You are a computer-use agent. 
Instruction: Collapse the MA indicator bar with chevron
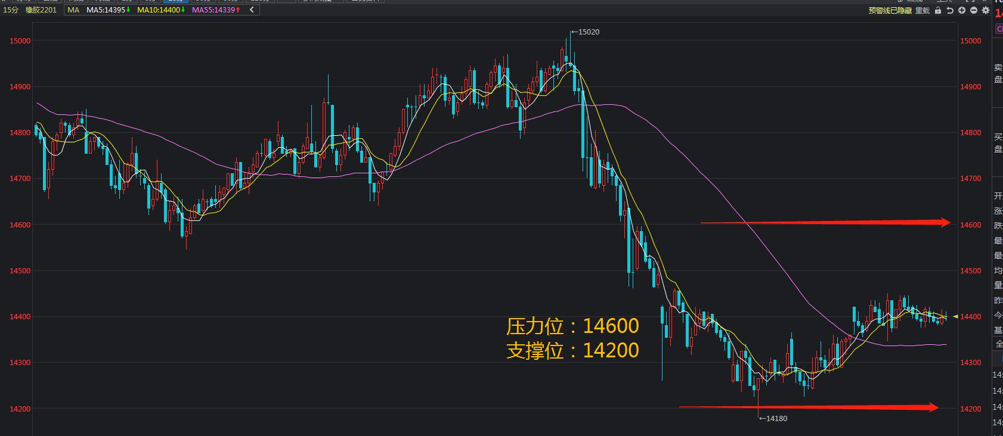click(x=252, y=10)
